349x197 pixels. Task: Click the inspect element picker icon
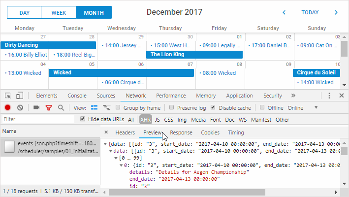pos(8,96)
